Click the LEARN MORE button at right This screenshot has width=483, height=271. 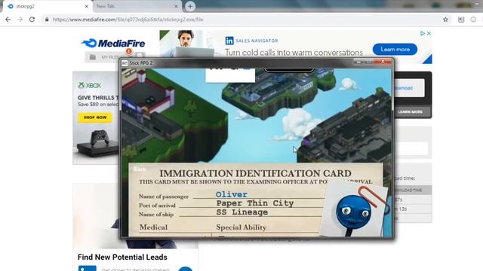(410, 112)
